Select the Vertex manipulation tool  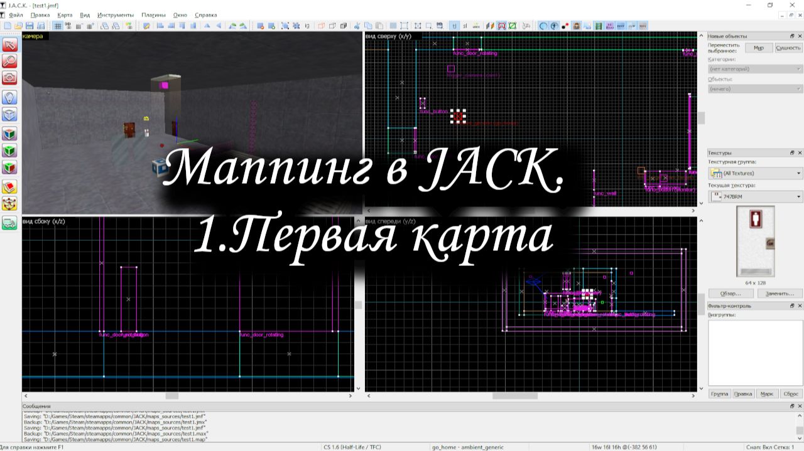9,204
